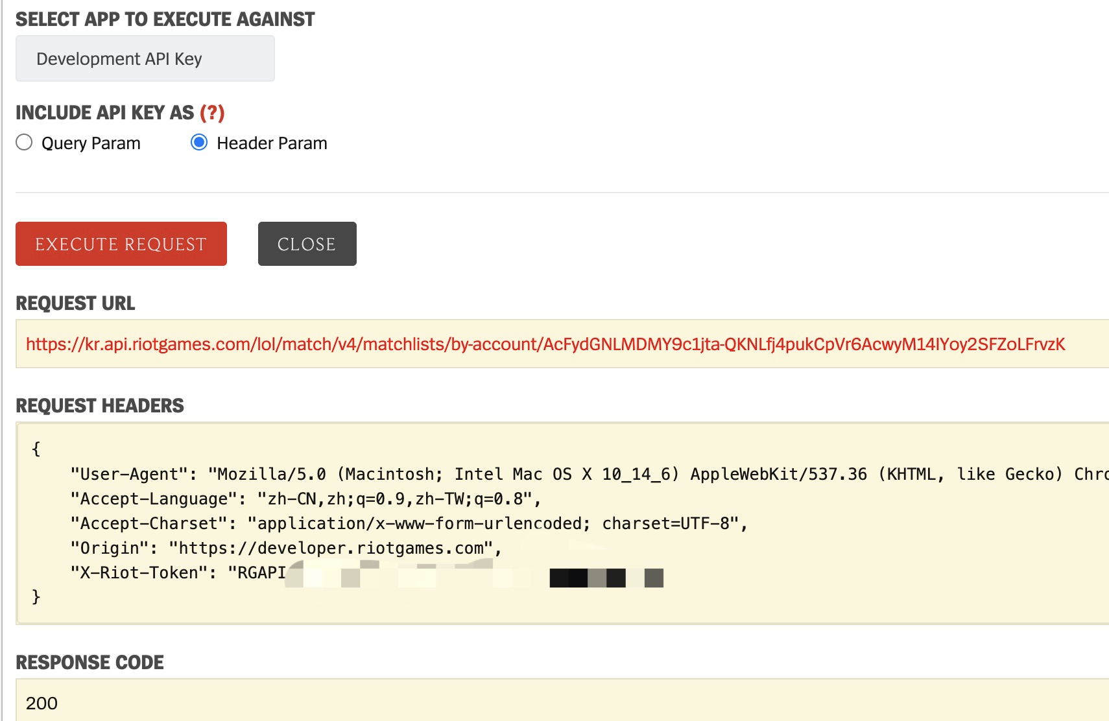Screen dimensions: 1109x721
Task: Click the 200 response code value
Action: click(42, 703)
